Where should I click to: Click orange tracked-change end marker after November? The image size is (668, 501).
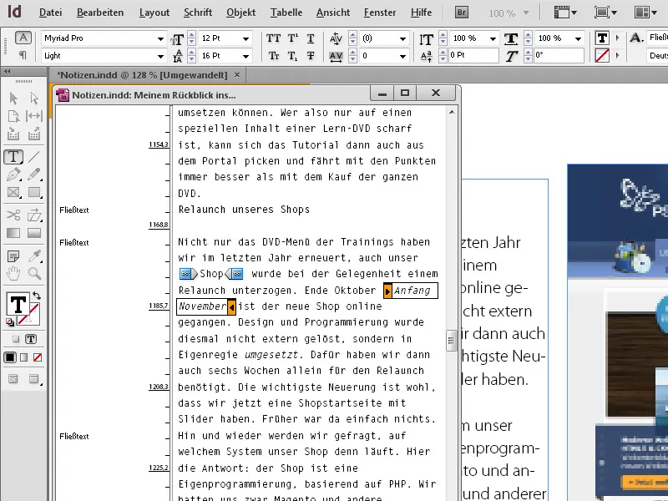231,306
